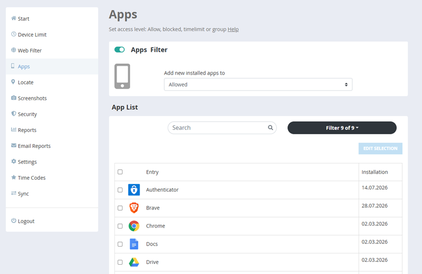Click the Help link
Screen dimensions: 422x274
click(233, 29)
